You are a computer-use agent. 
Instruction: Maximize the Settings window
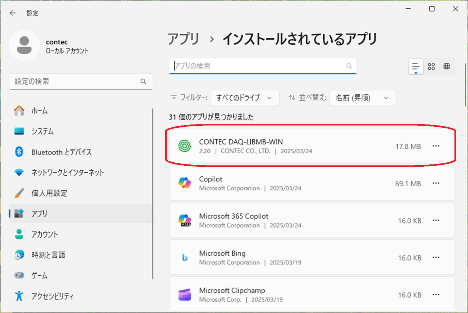432,9
